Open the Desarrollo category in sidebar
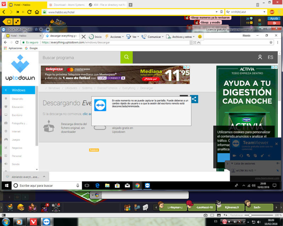 coord(17,99)
